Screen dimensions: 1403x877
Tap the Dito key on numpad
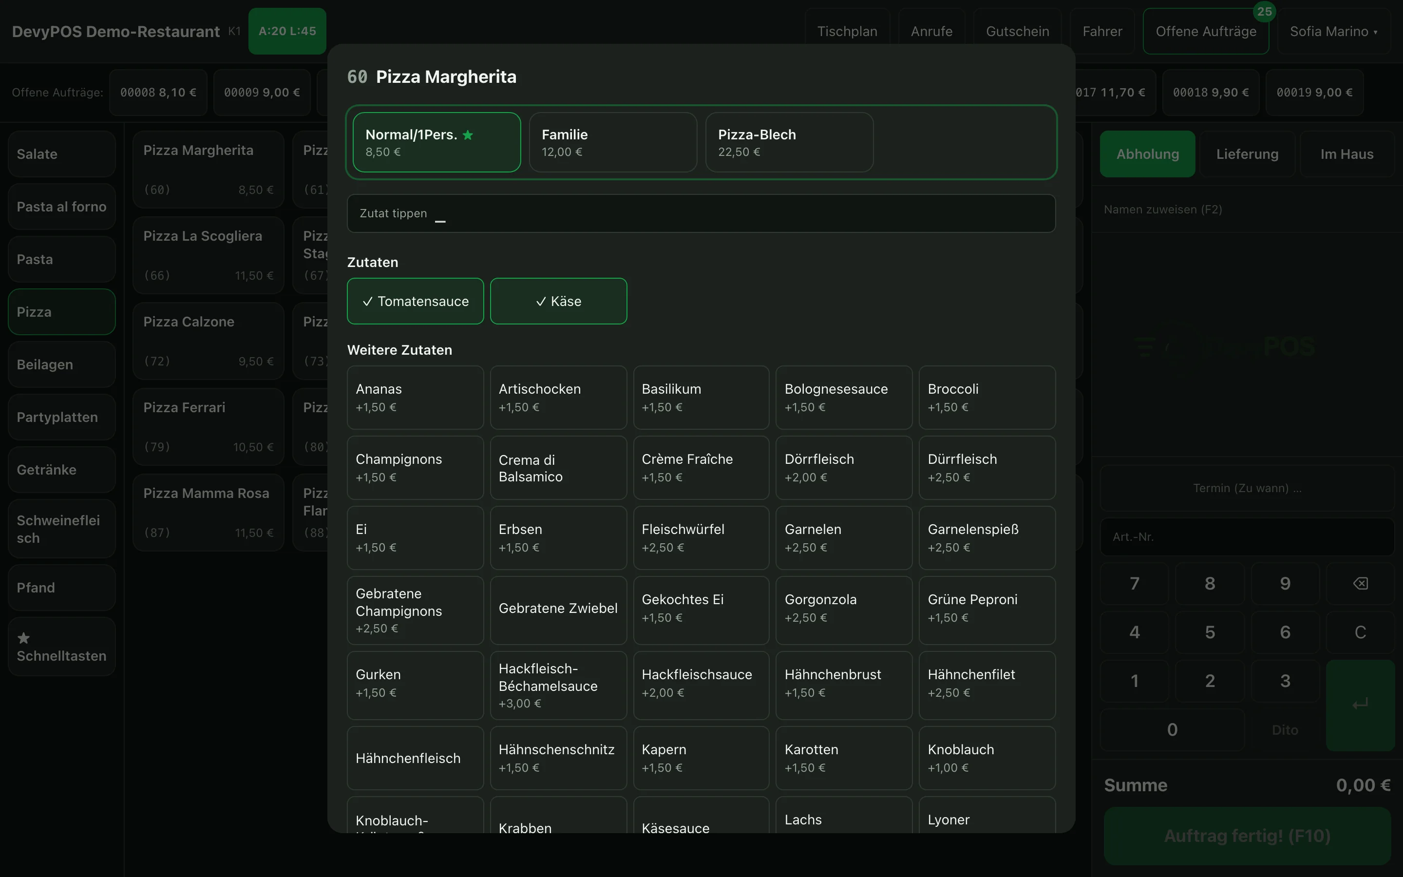[1285, 730]
